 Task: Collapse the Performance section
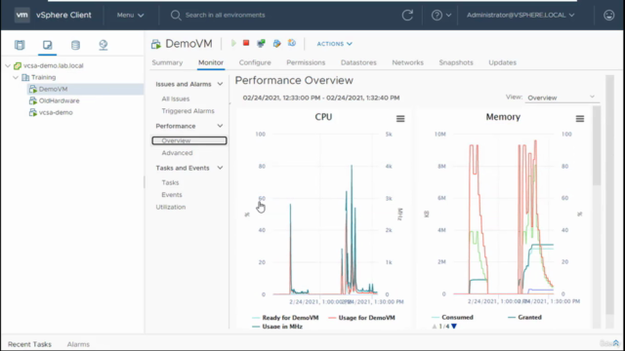[220, 126]
